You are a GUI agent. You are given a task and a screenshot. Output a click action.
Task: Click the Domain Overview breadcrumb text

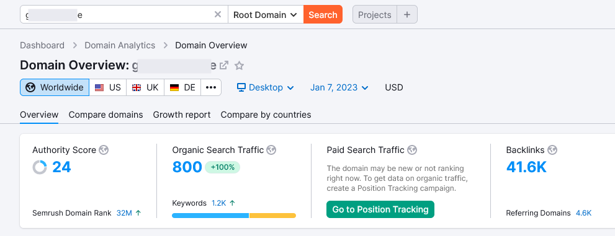pos(211,45)
